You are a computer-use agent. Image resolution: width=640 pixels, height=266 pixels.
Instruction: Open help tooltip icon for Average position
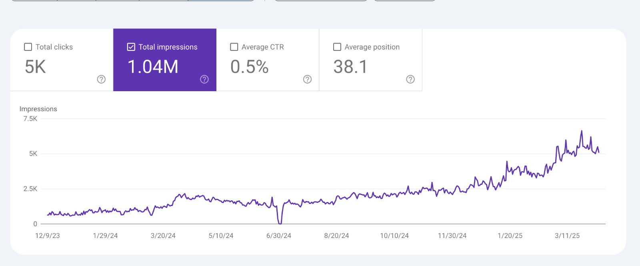point(410,79)
